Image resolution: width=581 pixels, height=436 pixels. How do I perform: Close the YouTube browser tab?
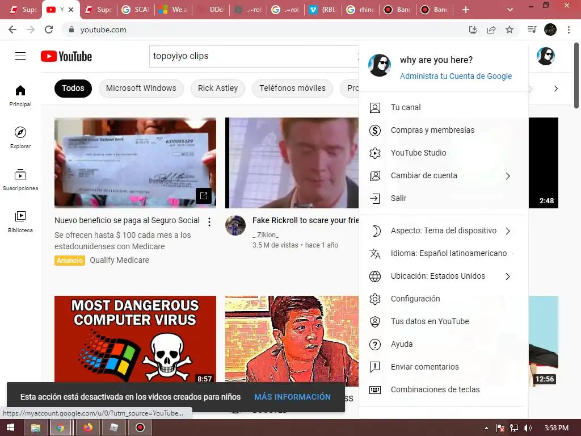point(71,10)
